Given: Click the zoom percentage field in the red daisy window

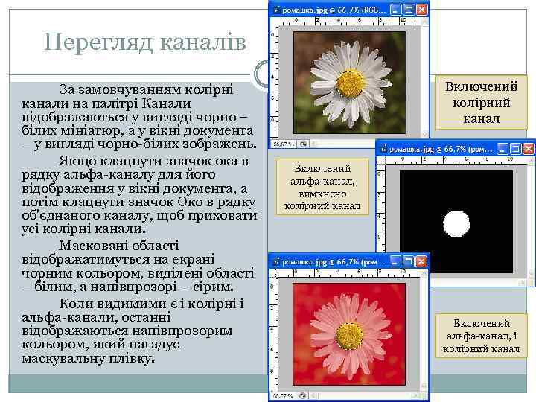Looking at the screenshot, I should coord(284,396).
